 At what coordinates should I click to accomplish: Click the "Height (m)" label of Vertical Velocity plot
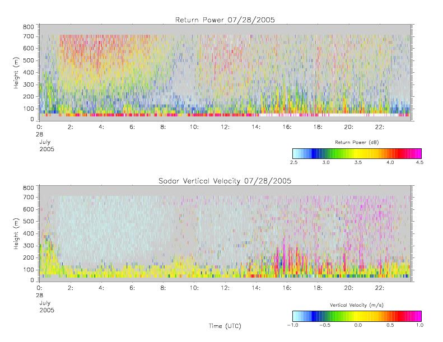tap(16, 233)
